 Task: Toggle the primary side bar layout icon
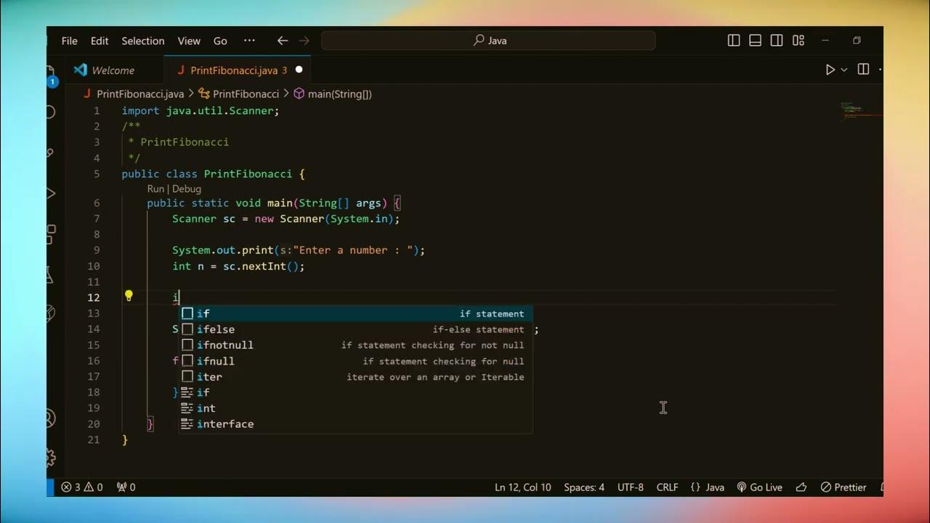tap(734, 41)
